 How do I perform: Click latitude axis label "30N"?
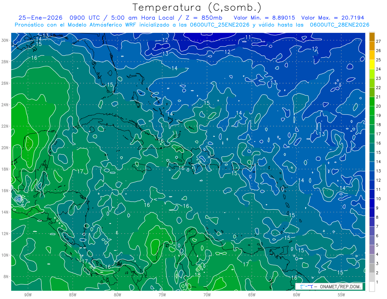[5, 40]
